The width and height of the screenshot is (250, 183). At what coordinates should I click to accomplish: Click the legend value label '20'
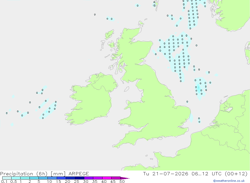(x=67, y=182)
